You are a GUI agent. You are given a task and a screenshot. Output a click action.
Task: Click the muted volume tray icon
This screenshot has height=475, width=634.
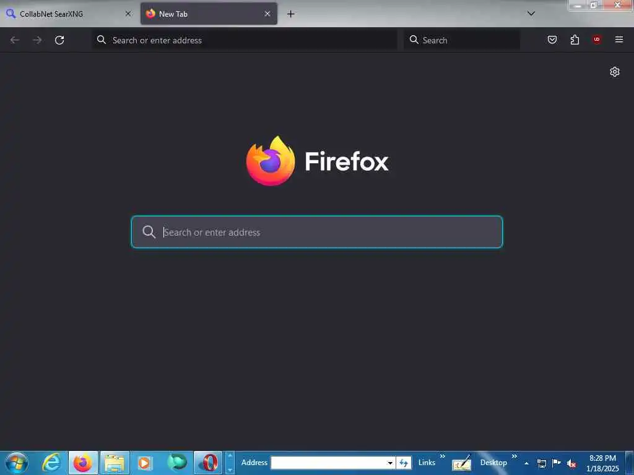point(571,463)
